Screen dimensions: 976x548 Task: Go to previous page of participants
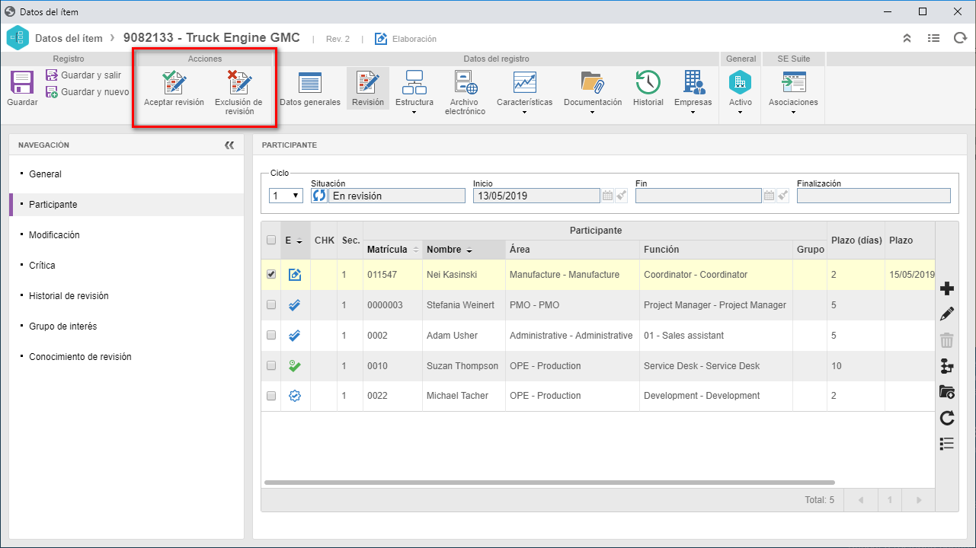pyautogui.click(x=861, y=500)
